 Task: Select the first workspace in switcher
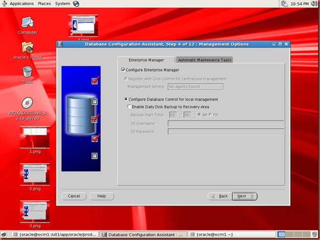(281, 235)
